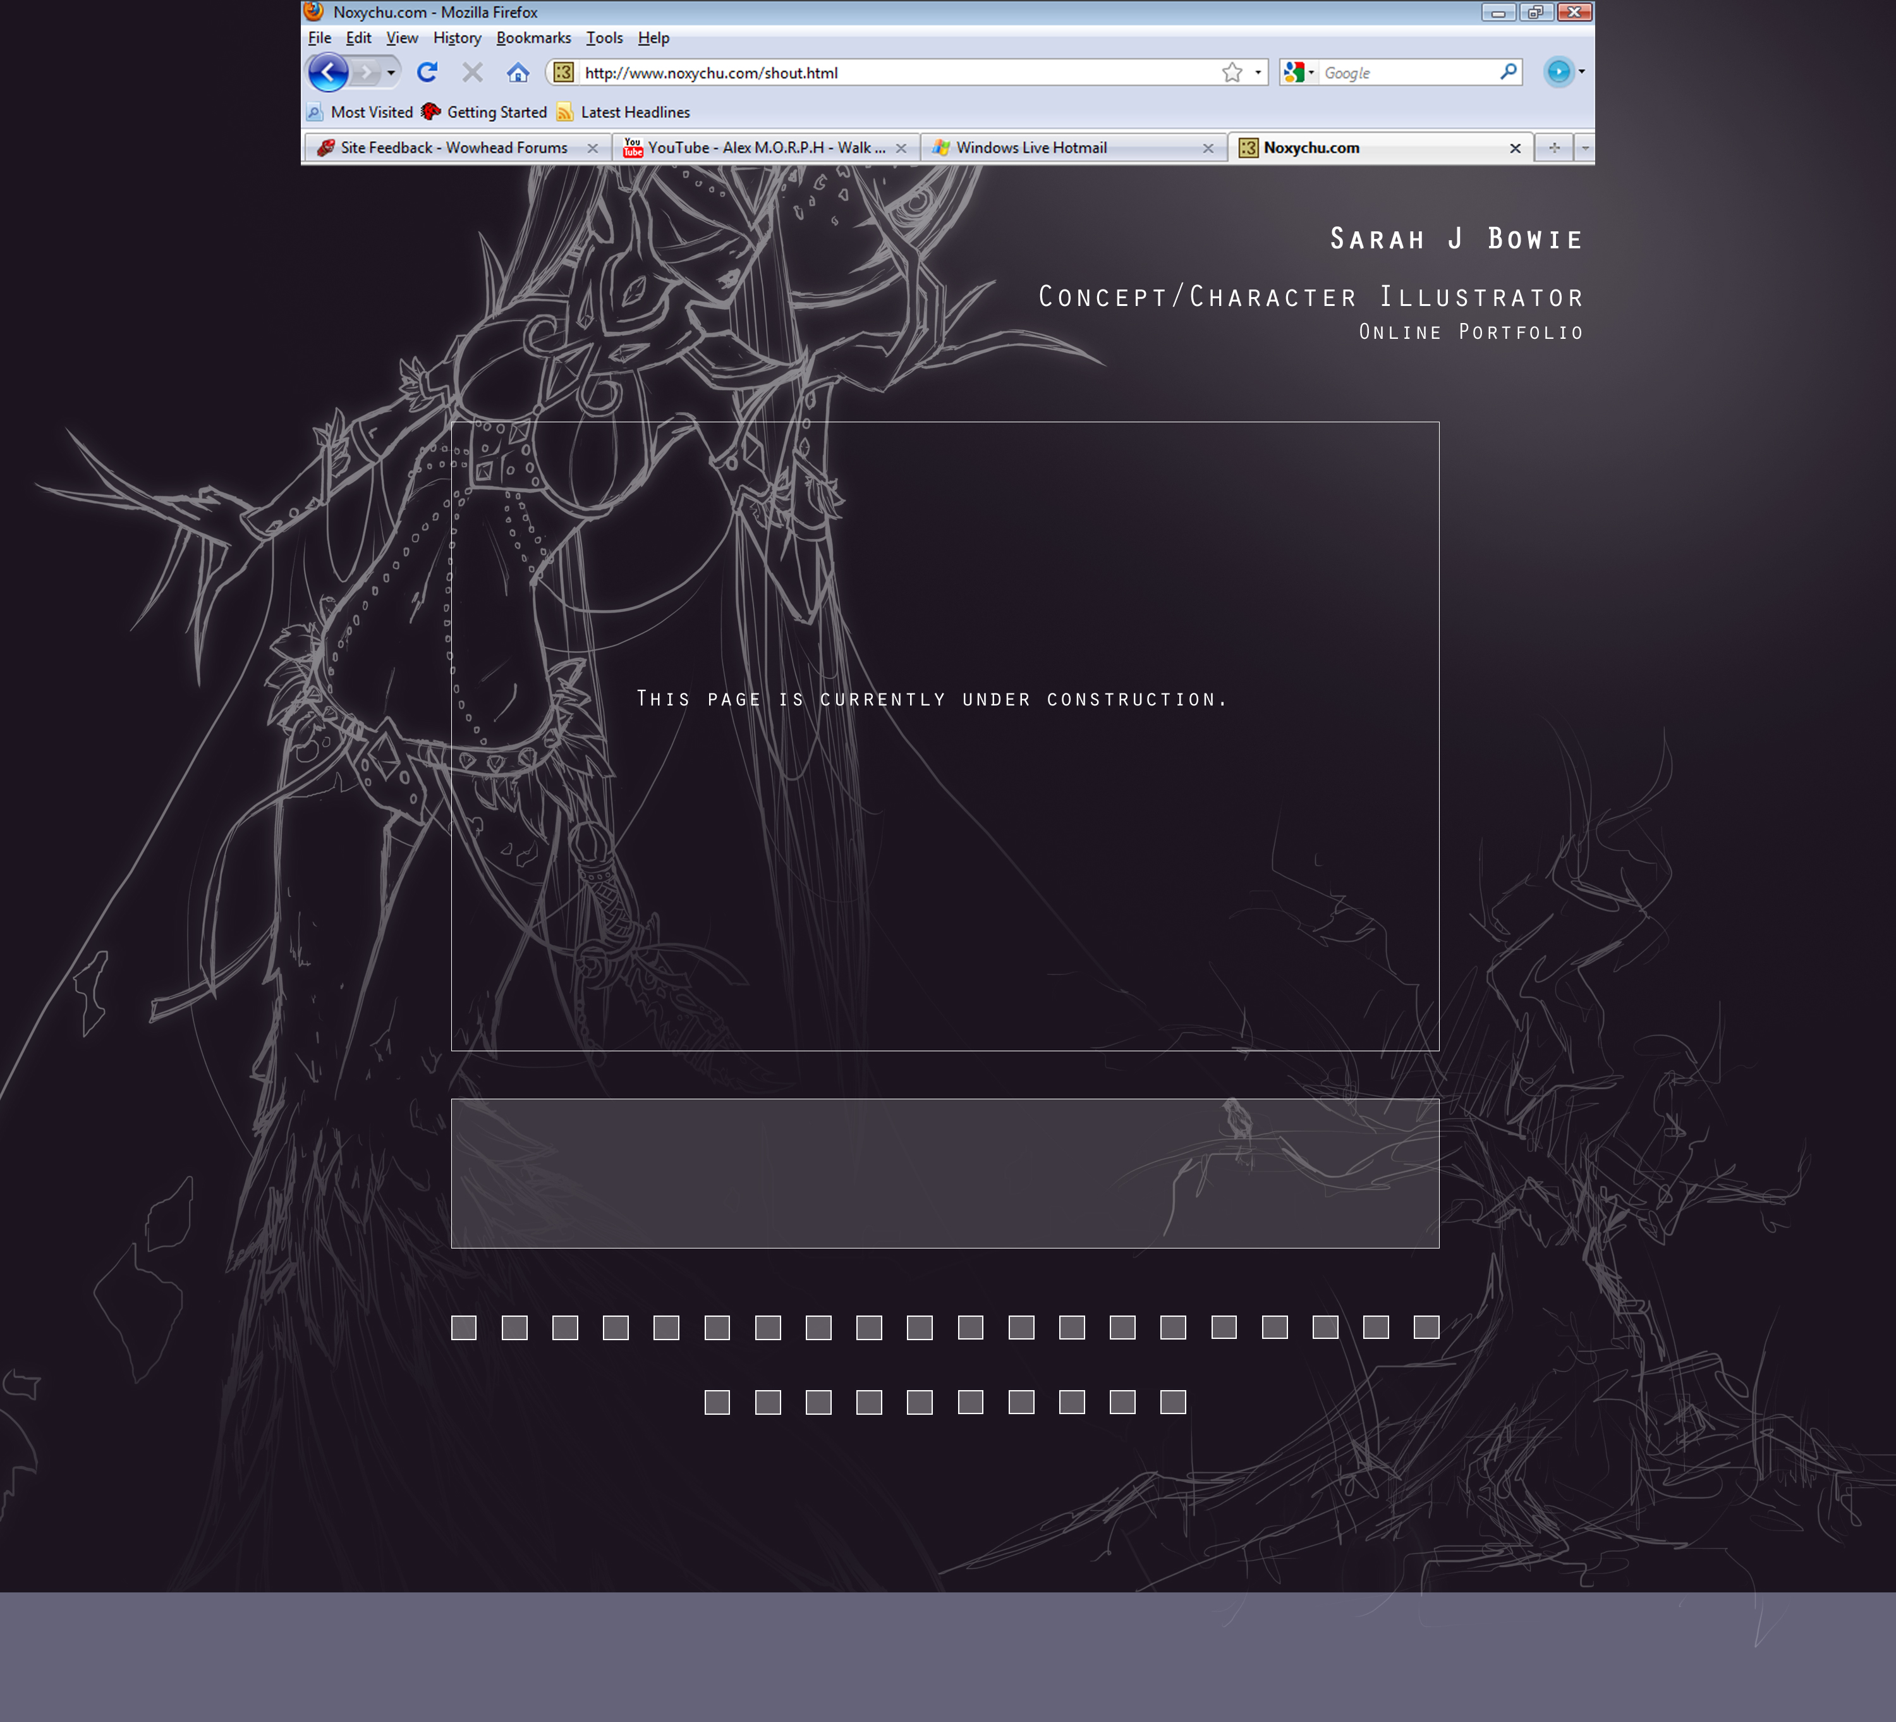The width and height of the screenshot is (1896, 1722).
Task: Expand the back/forward history dropdown arrow
Action: (x=391, y=73)
